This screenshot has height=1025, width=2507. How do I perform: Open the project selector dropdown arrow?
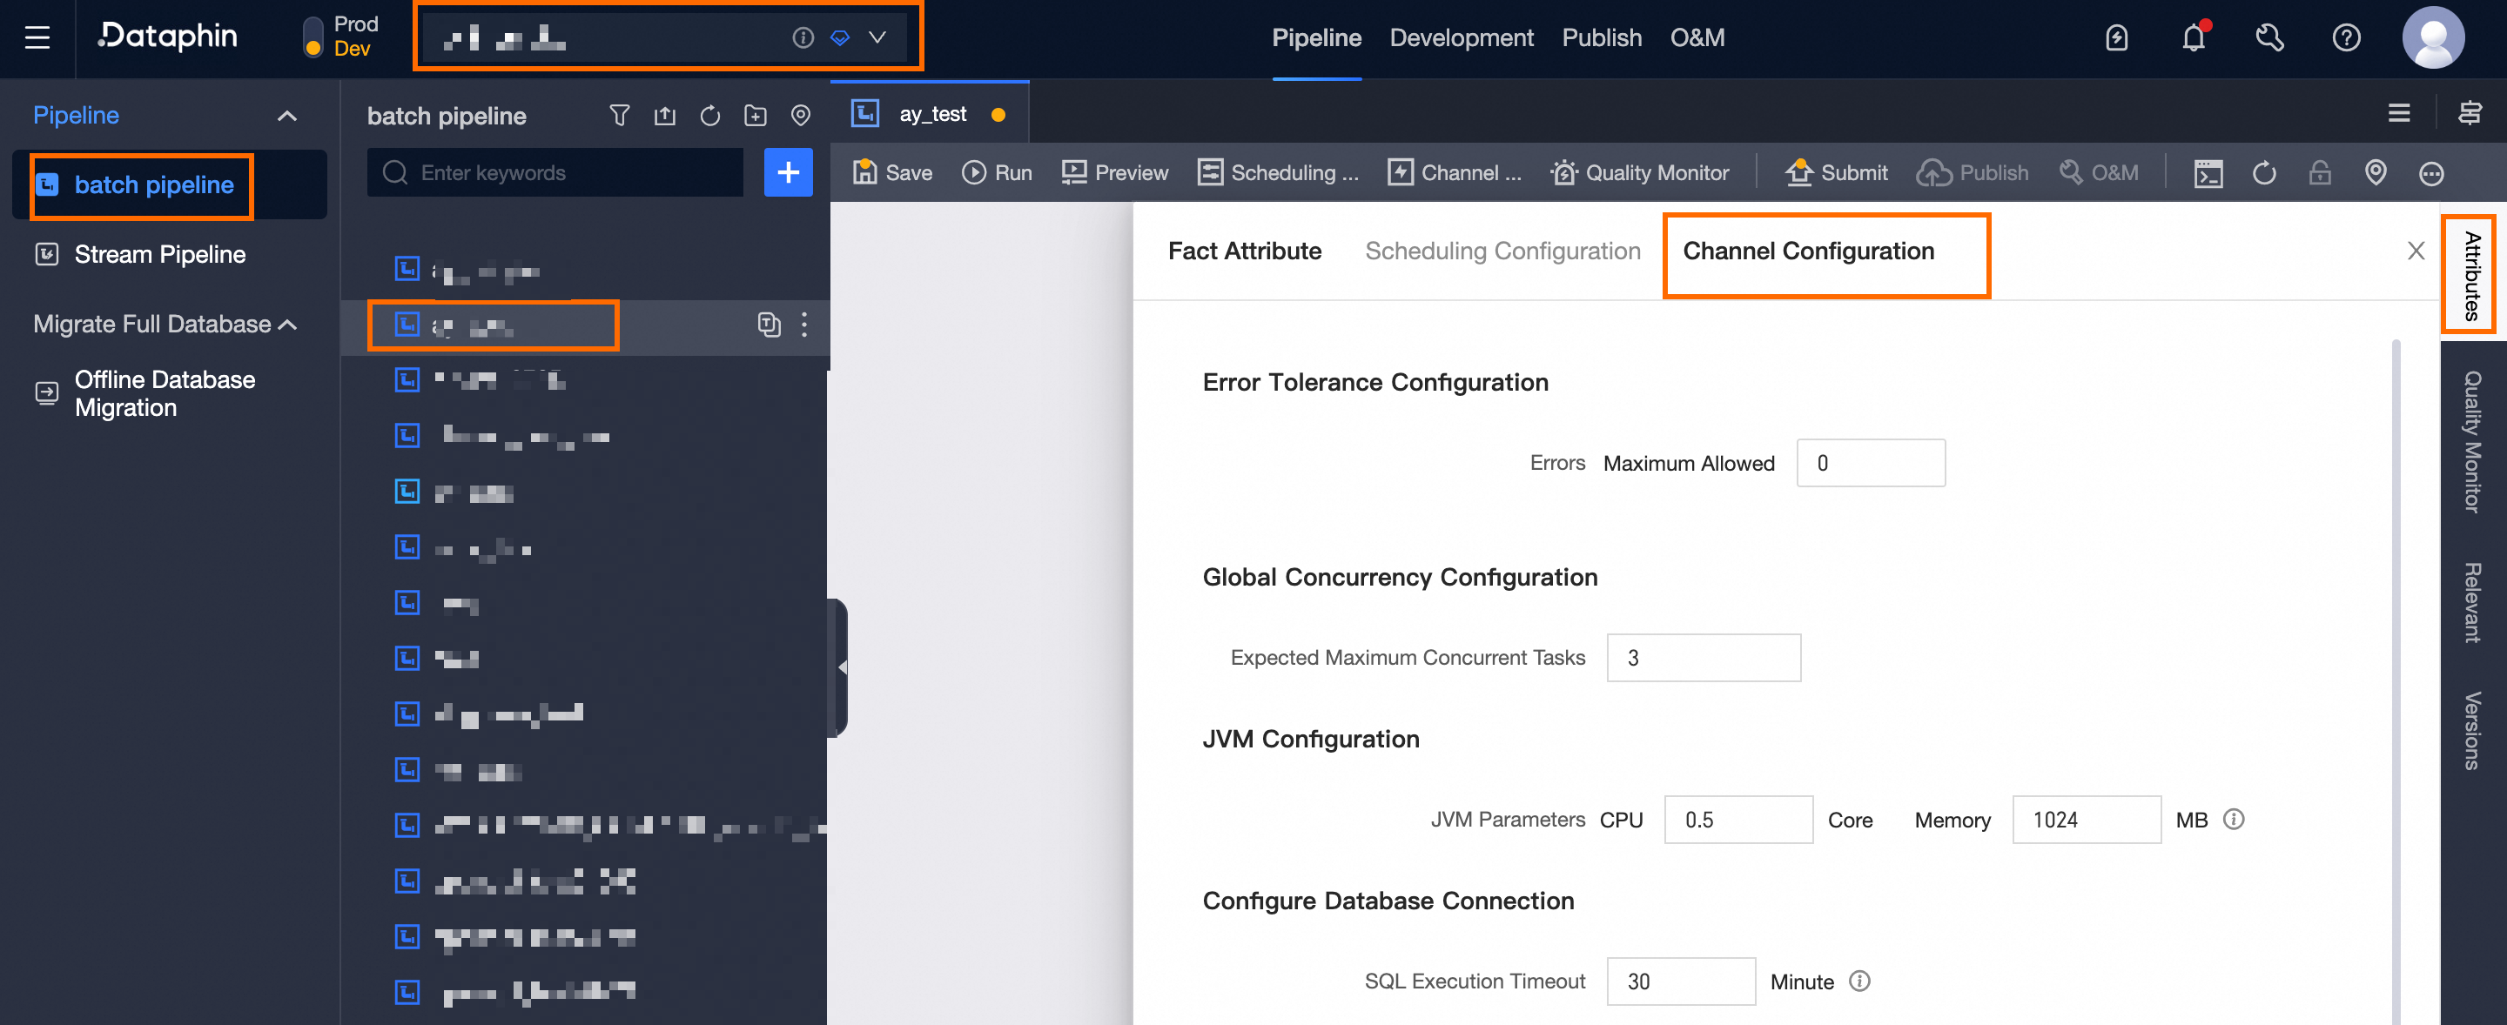click(877, 38)
